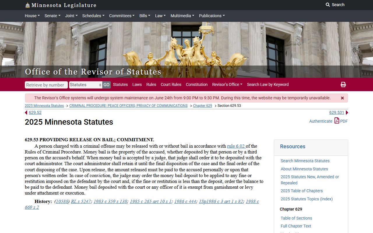Open the Publications dropdown menu
This screenshot has height=233, width=373.
pyautogui.click(x=212, y=16)
